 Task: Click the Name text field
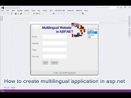point(55,37)
